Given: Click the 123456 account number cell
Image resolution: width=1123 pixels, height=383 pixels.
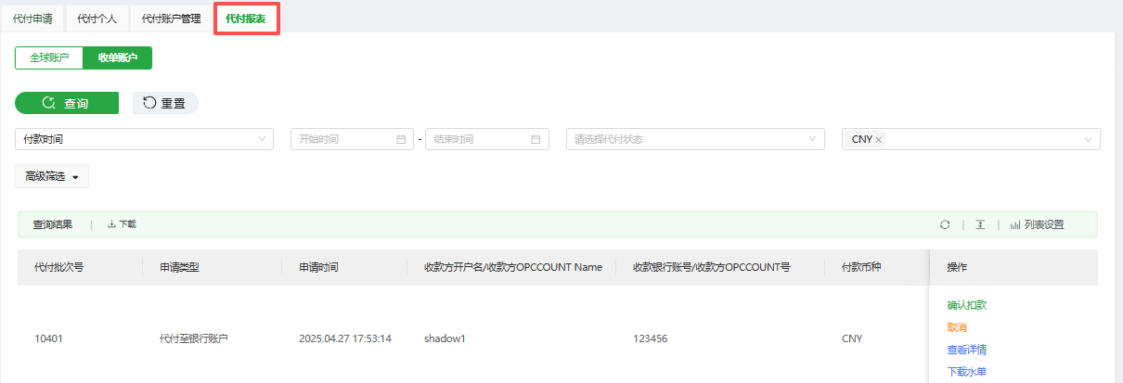Looking at the screenshot, I should 650,338.
